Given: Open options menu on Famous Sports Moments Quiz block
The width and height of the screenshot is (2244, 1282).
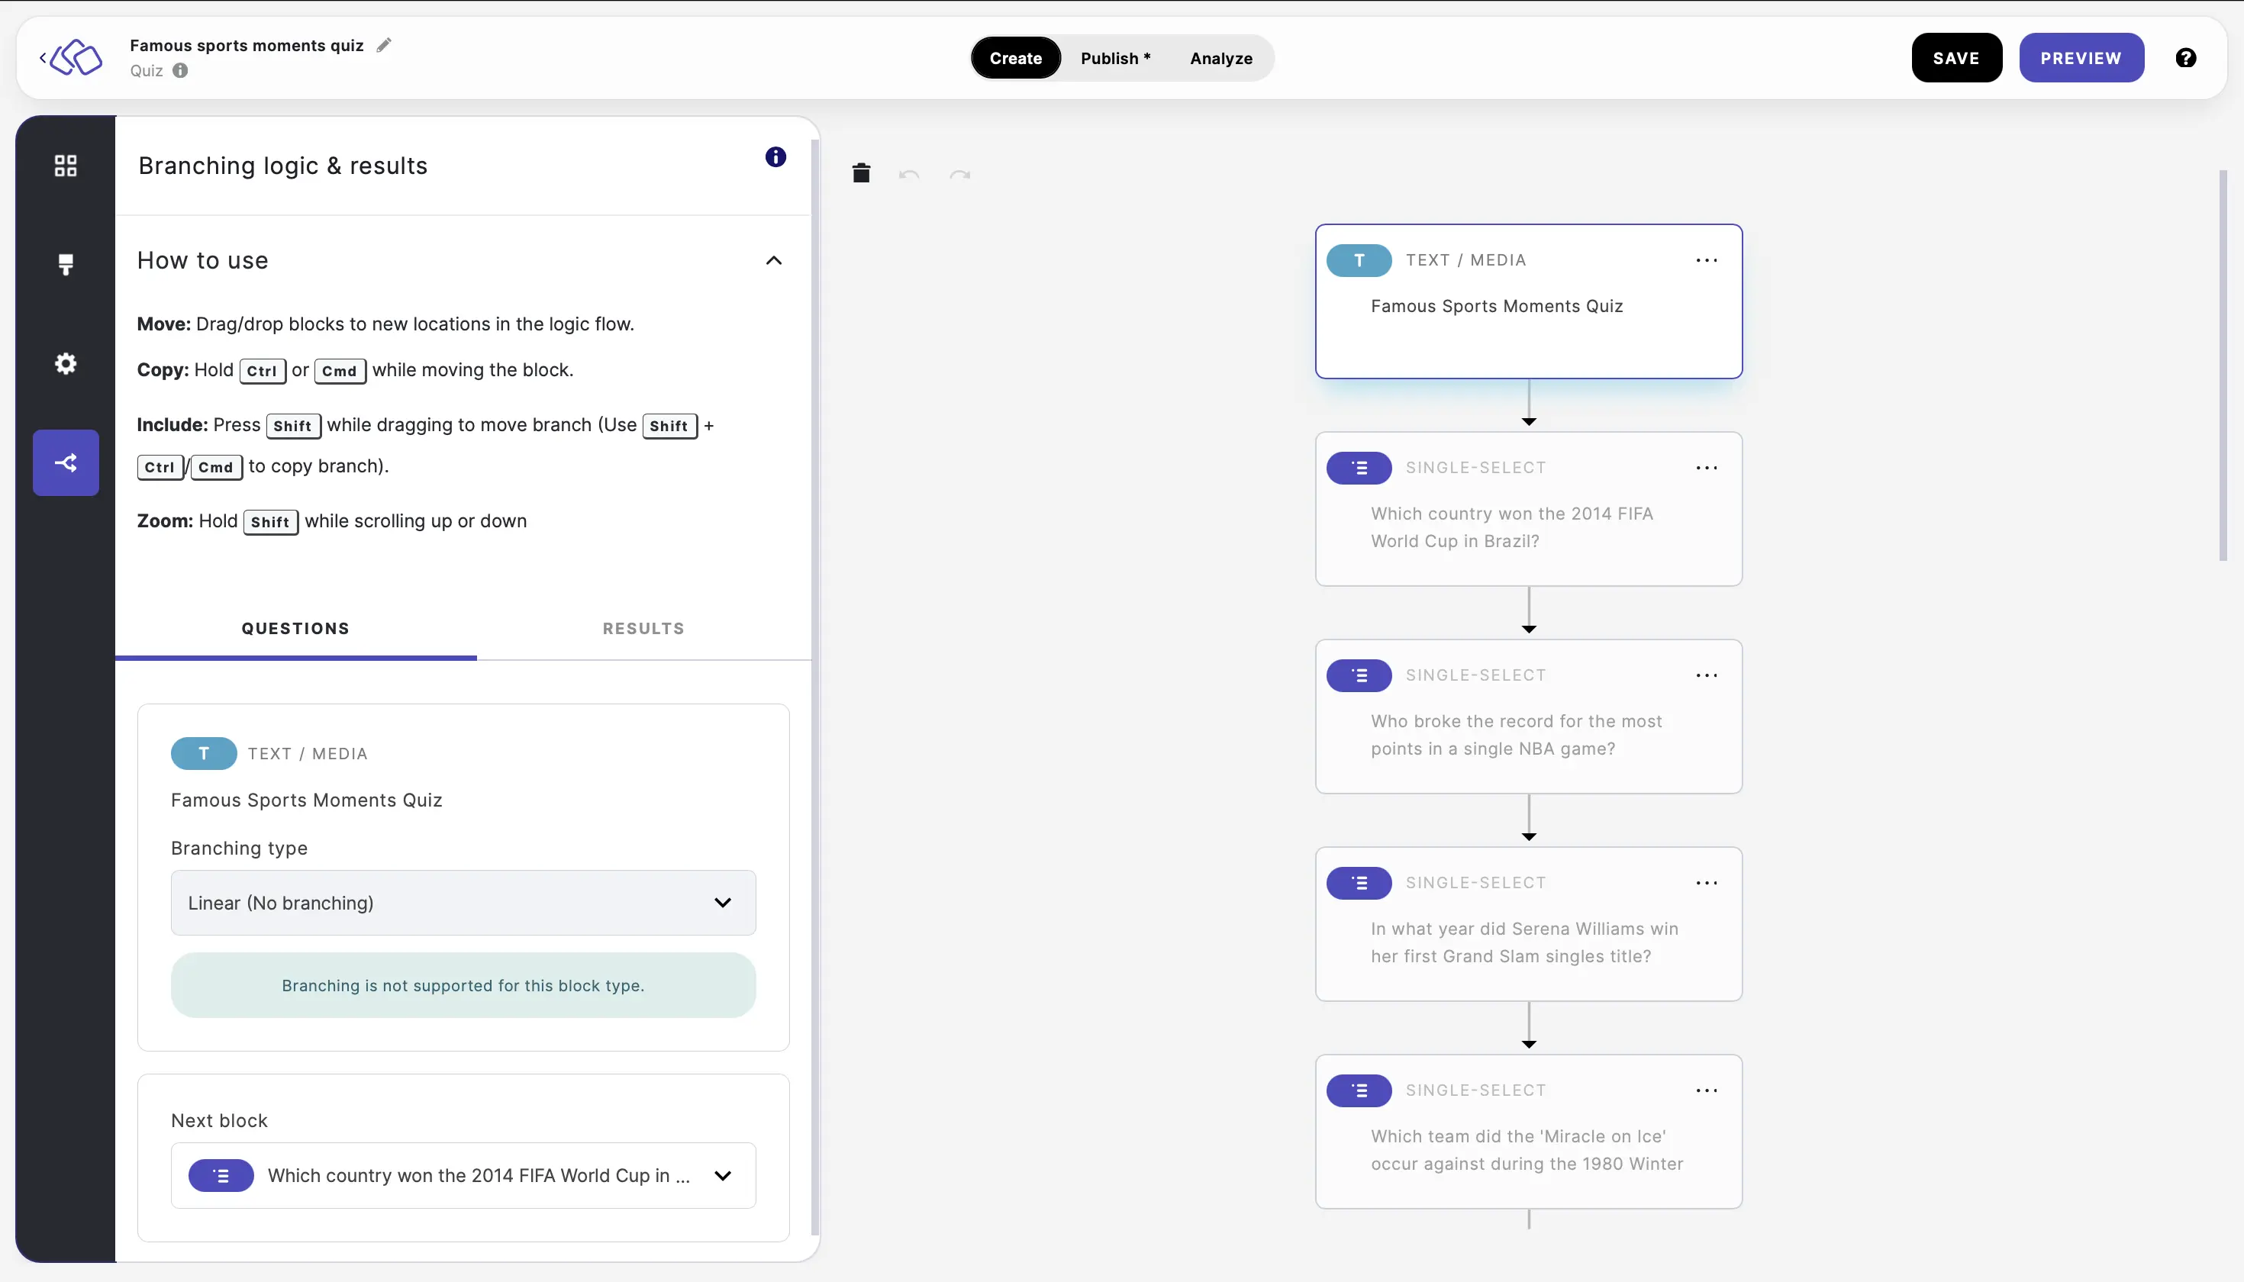Looking at the screenshot, I should 1706,261.
